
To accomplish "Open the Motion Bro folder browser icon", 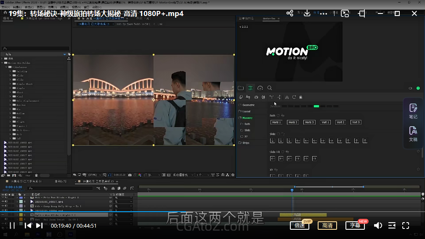I will [x=241, y=88].
